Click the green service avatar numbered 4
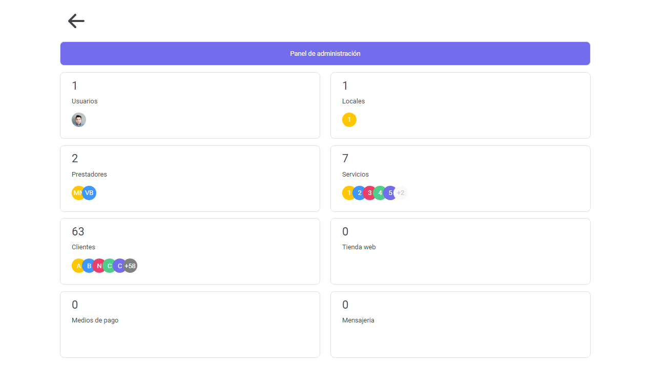This screenshot has height=367, width=649. [x=380, y=193]
